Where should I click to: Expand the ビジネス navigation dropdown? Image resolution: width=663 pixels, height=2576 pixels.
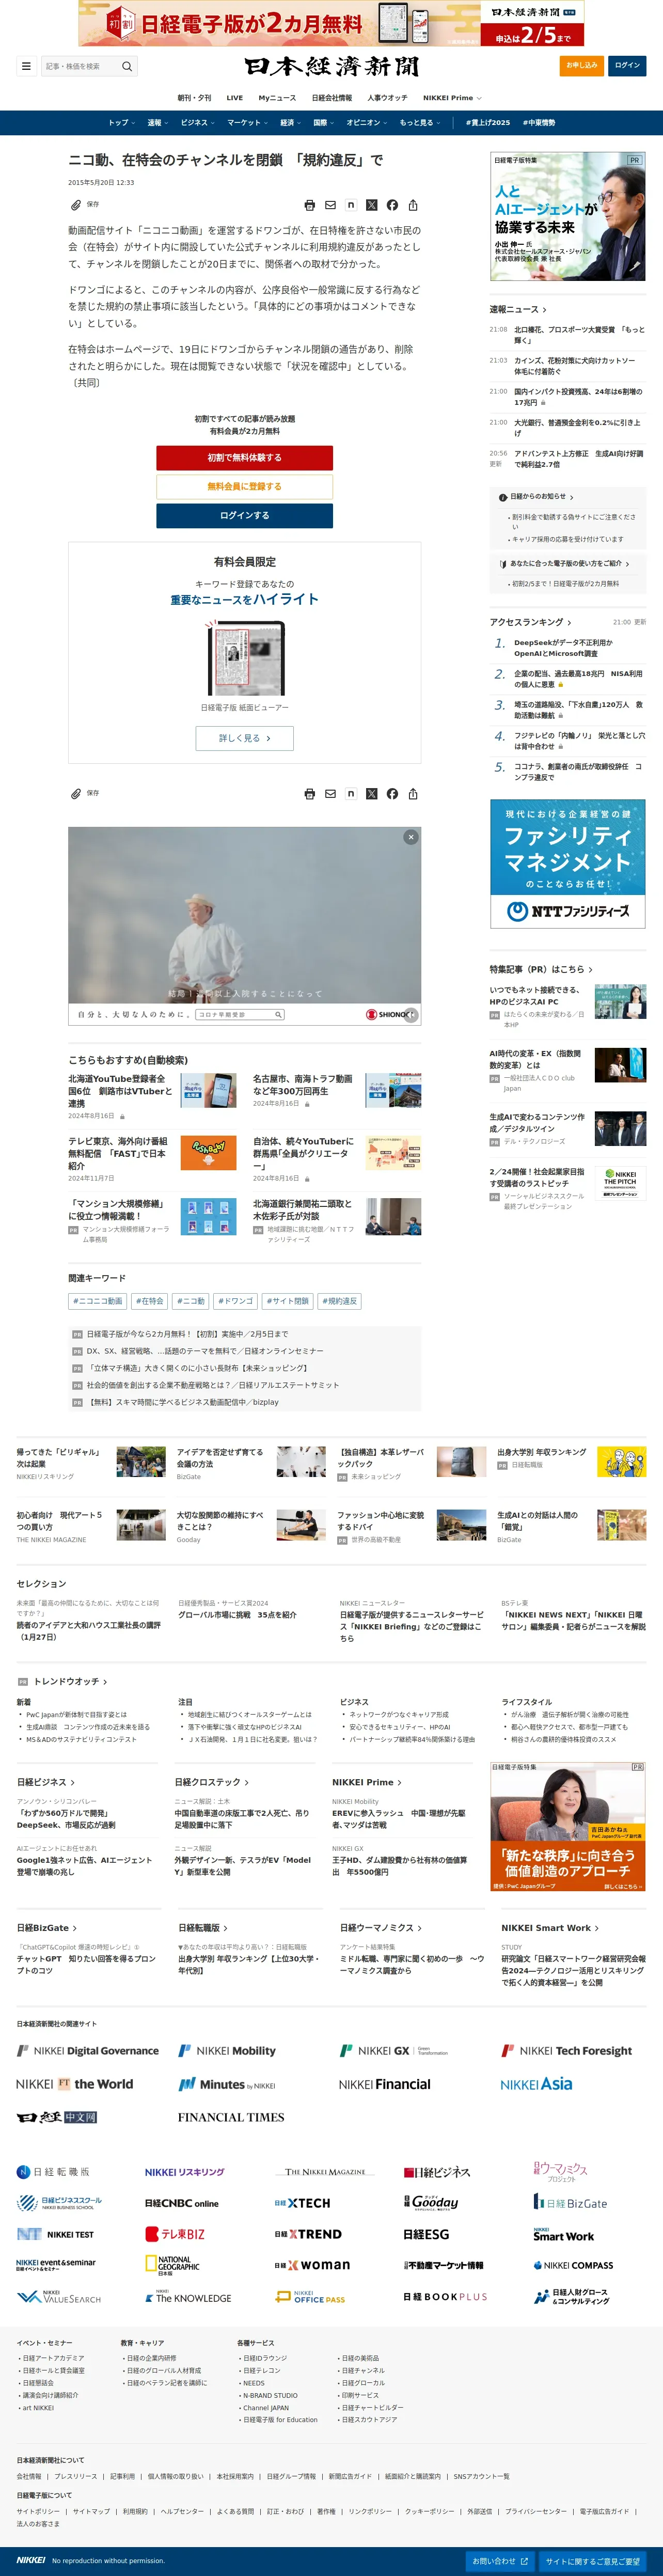click(x=197, y=123)
